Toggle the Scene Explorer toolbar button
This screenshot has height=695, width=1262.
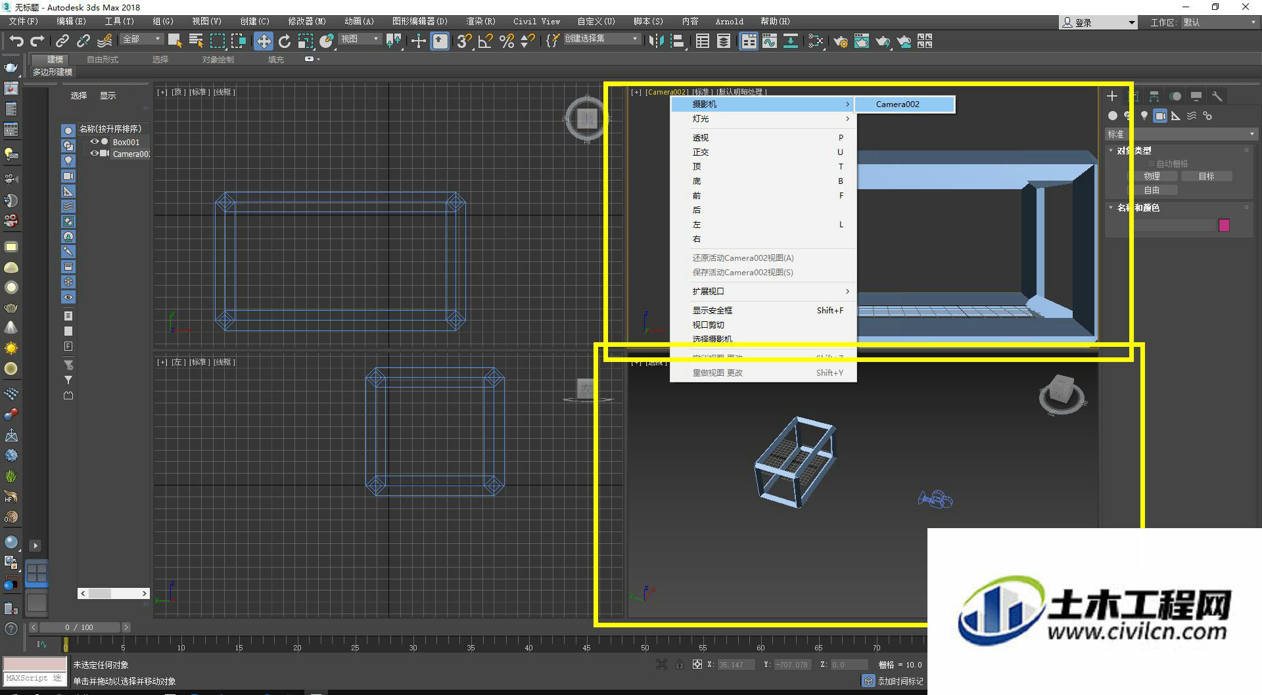[703, 41]
